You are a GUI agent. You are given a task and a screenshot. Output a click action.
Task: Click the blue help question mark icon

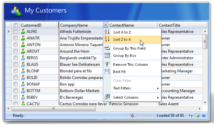tap(204, 115)
